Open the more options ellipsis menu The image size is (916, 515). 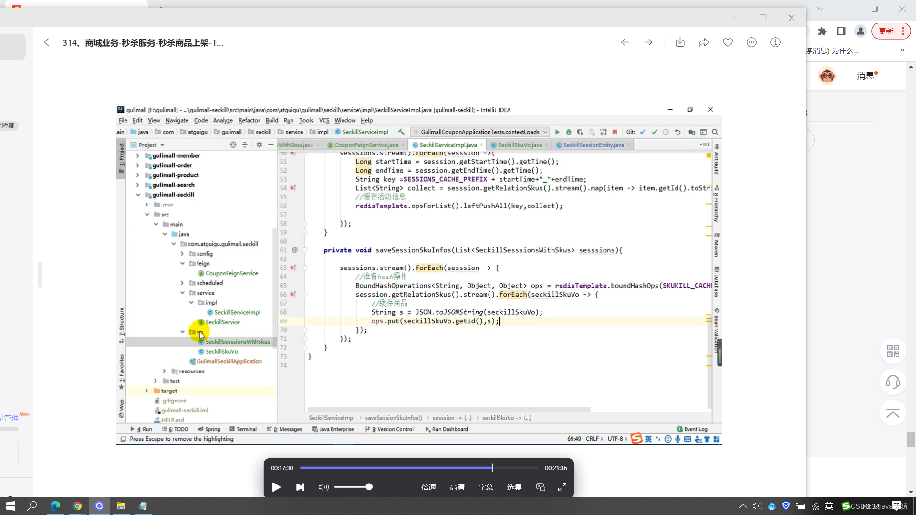tap(751, 42)
